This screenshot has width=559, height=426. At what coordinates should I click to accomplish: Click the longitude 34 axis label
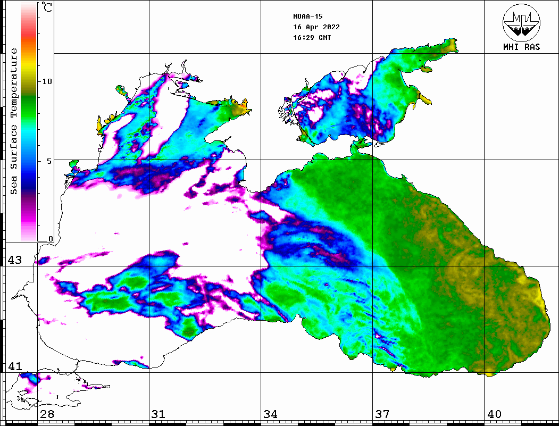pyautogui.click(x=270, y=414)
